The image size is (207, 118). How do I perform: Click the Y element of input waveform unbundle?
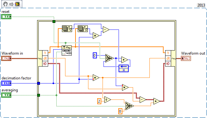coord(45,53)
